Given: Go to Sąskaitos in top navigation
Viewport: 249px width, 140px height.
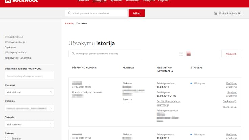Looking at the screenshot, I should click(116, 1).
